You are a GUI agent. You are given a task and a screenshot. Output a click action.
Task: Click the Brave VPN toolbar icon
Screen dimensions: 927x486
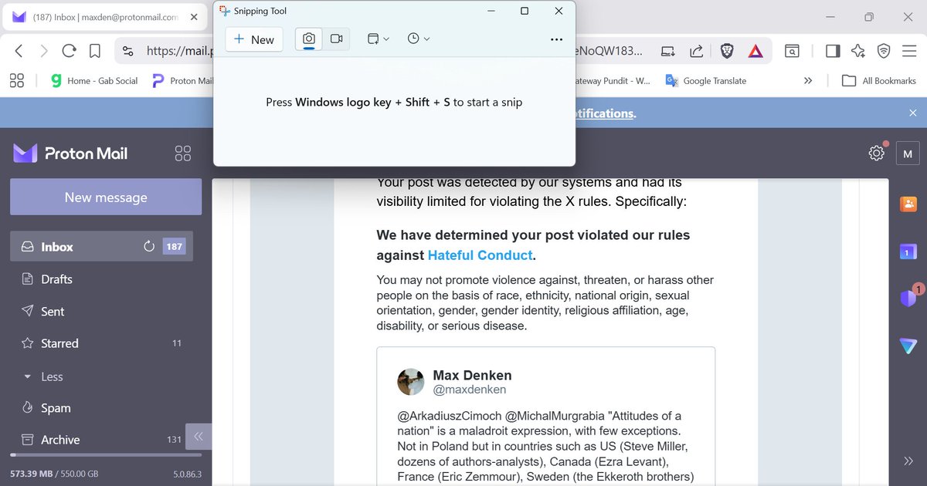(884, 51)
